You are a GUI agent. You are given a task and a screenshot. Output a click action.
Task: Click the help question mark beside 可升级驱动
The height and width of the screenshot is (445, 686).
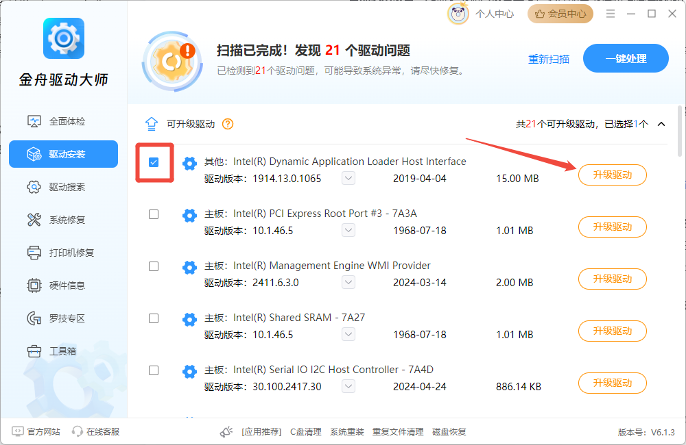(x=228, y=124)
